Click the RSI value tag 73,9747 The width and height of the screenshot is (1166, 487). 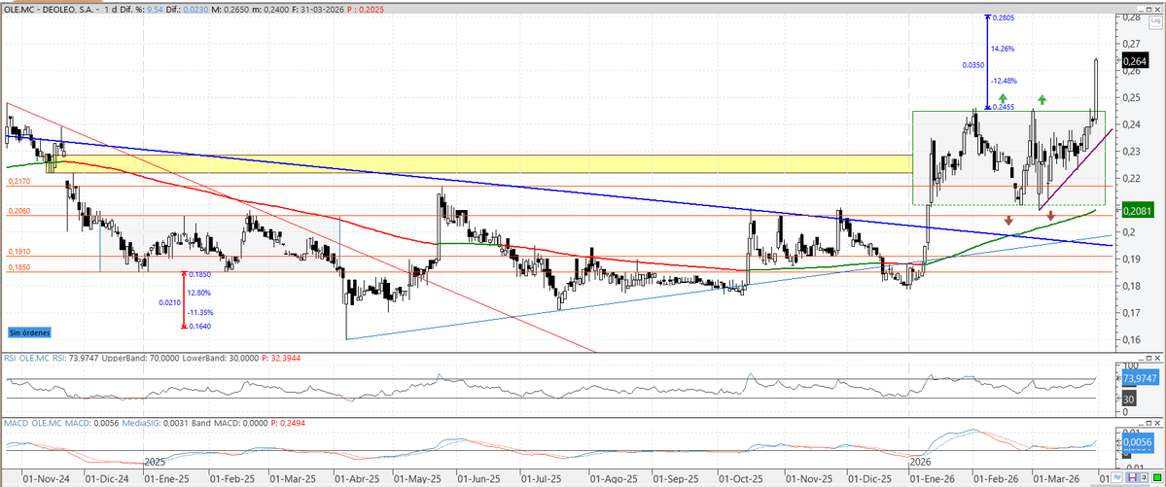tap(1139, 378)
